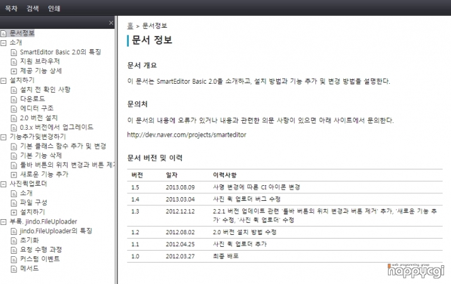Click the page icon beside 파일 구성
451x284 pixels.
pos(14,203)
